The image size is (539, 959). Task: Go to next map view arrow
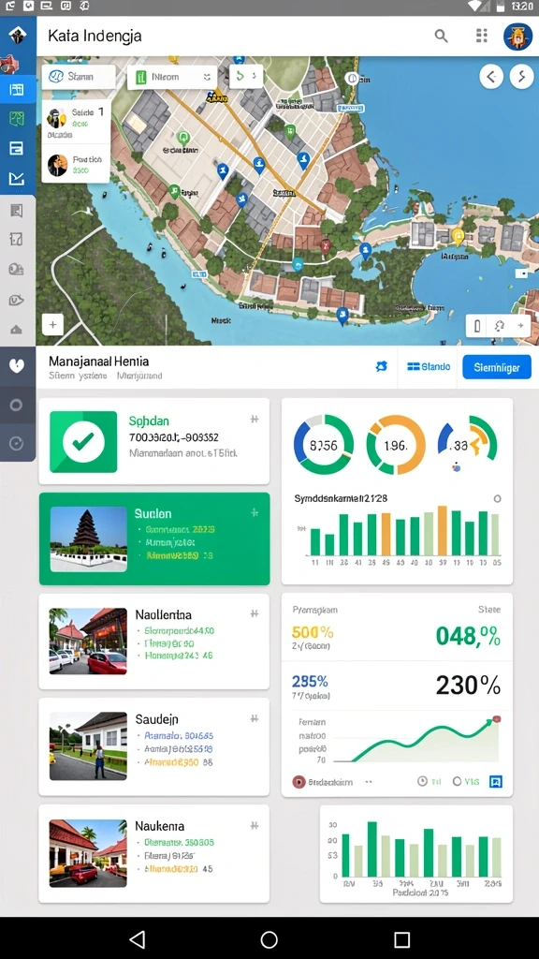522,77
